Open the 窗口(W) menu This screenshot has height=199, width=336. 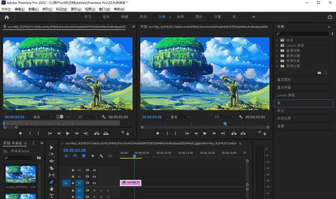click(x=104, y=9)
